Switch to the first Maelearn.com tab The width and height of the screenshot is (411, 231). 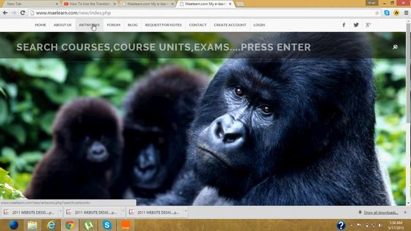pyautogui.click(x=147, y=4)
